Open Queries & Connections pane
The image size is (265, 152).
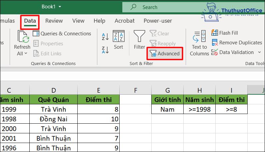click(x=62, y=33)
